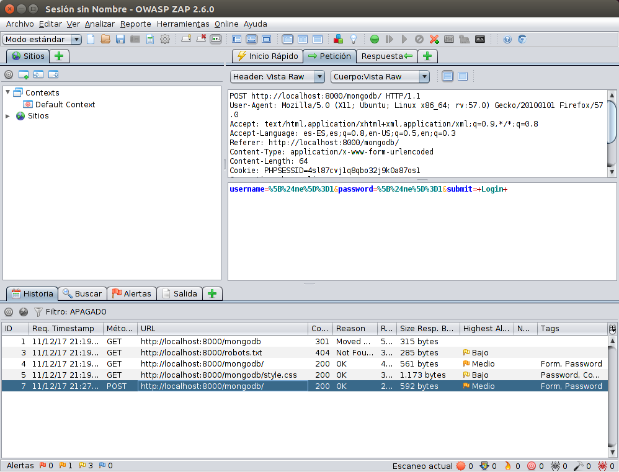Click the cassette tape icon in toolbar
This screenshot has height=472, width=619.
click(x=480, y=39)
